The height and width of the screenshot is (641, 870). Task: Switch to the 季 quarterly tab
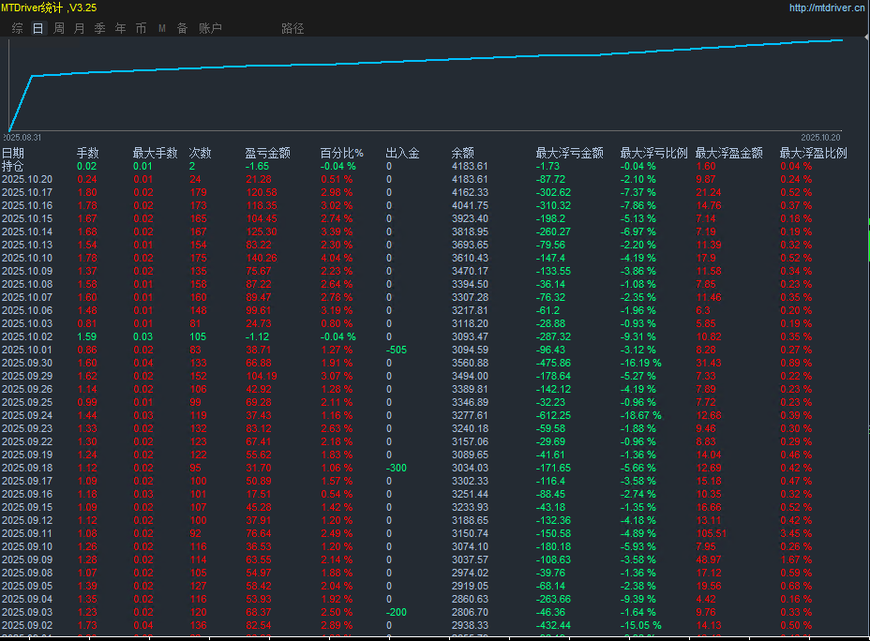pyautogui.click(x=100, y=28)
